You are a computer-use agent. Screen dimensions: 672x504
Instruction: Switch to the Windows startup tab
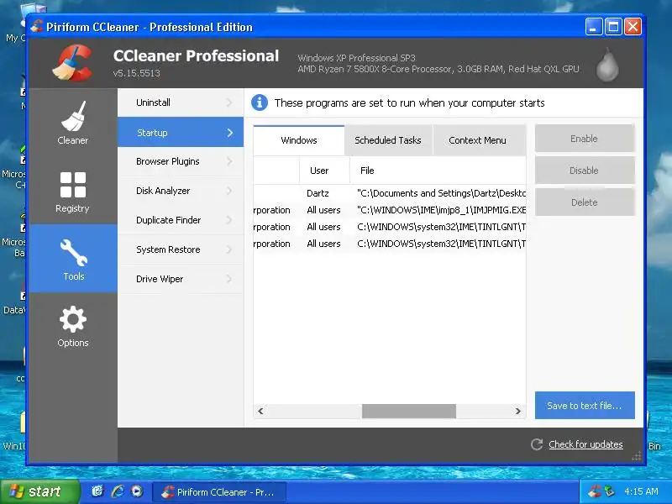coord(299,140)
